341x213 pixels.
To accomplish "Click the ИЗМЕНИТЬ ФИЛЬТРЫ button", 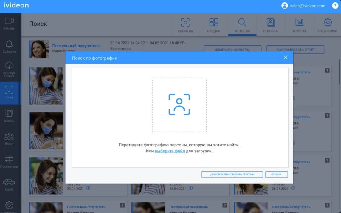I will click(x=232, y=49).
